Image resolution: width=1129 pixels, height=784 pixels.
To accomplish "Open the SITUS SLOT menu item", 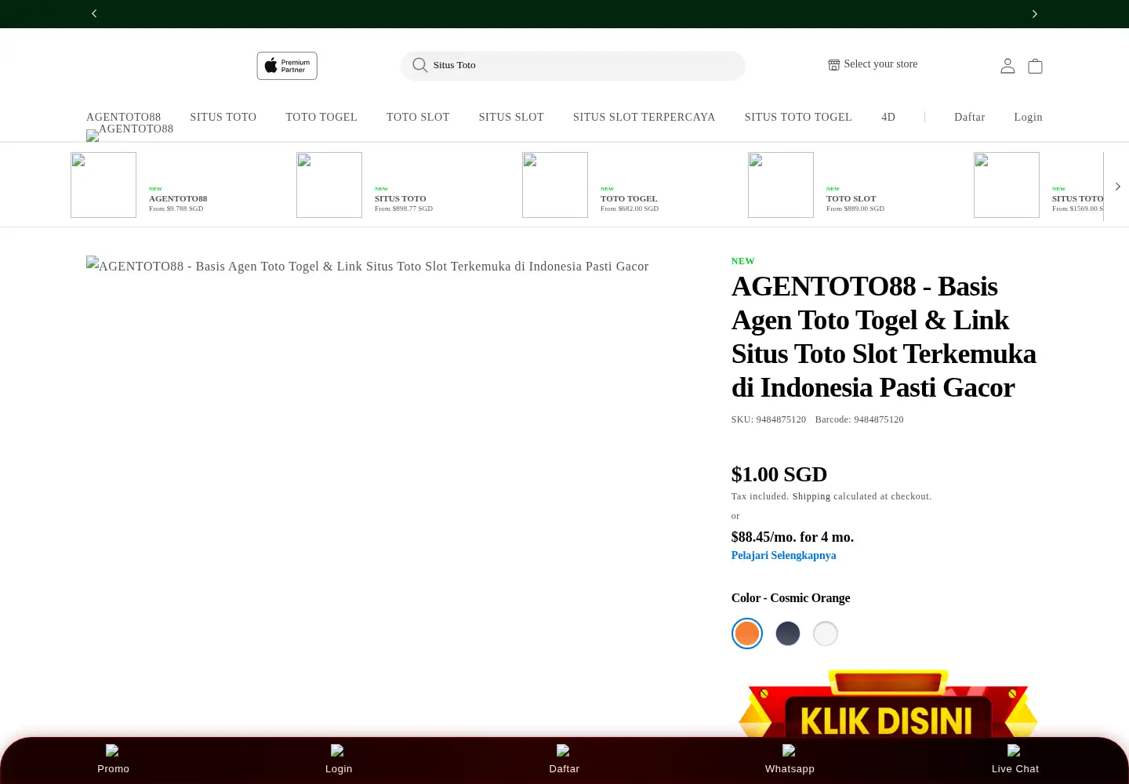I will click(511, 117).
